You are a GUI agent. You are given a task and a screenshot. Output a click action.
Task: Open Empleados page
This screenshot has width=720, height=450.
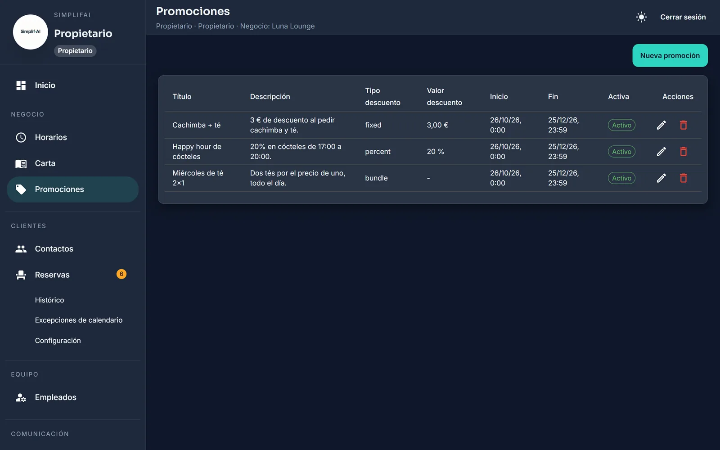(x=73, y=397)
